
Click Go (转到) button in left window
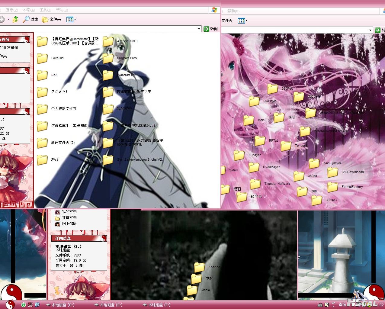210,29
